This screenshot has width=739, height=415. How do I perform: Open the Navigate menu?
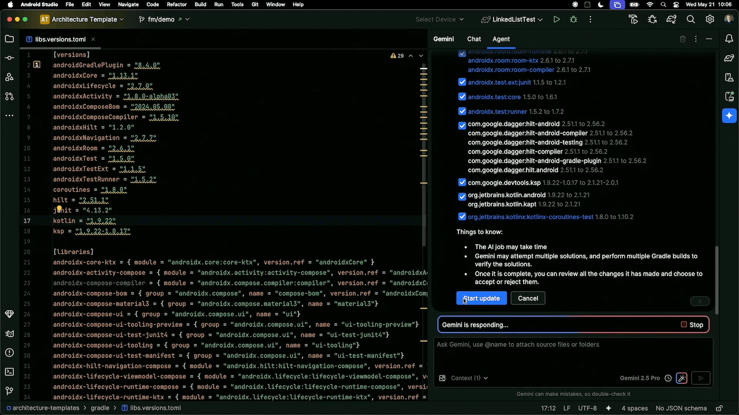(128, 5)
